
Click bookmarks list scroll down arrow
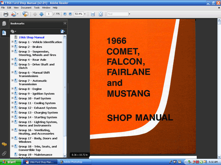tap(65, 155)
